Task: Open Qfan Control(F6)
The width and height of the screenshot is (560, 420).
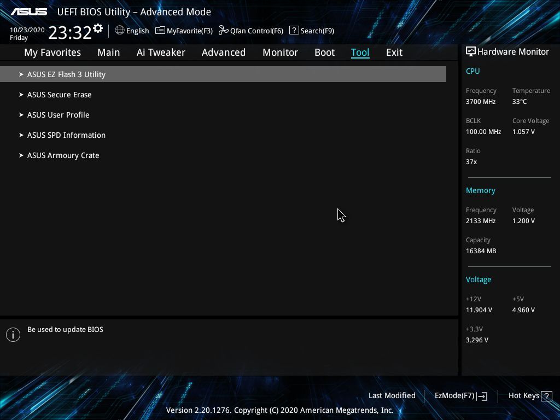Action: coord(250,31)
